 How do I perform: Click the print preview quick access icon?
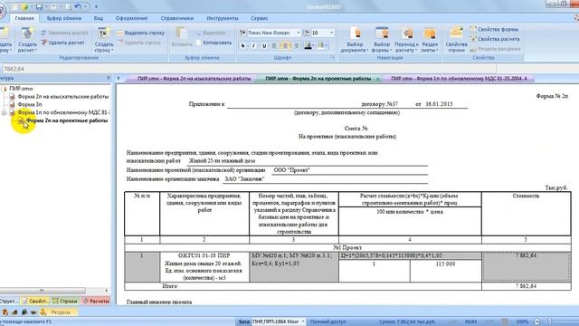click(69, 6)
